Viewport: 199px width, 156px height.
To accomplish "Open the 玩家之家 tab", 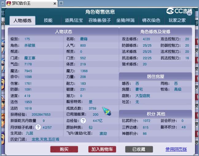I will 177,20.
